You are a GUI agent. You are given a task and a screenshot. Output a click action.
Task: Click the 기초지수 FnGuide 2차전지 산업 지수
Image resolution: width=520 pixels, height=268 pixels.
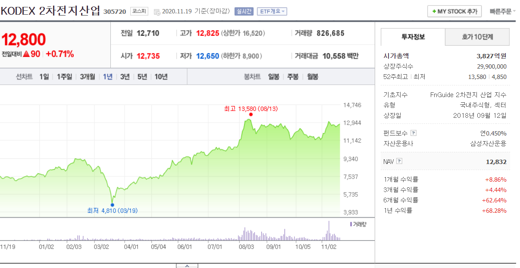coord(469,95)
